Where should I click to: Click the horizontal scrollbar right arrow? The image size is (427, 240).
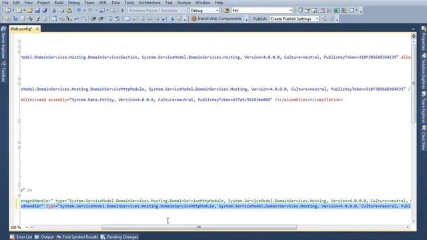coord(408,227)
